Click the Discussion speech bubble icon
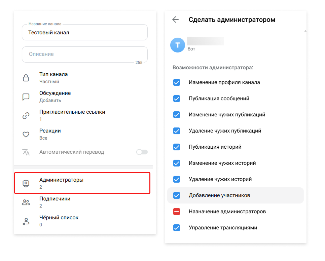The width and height of the screenshot is (325, 261). pos(26,97)
